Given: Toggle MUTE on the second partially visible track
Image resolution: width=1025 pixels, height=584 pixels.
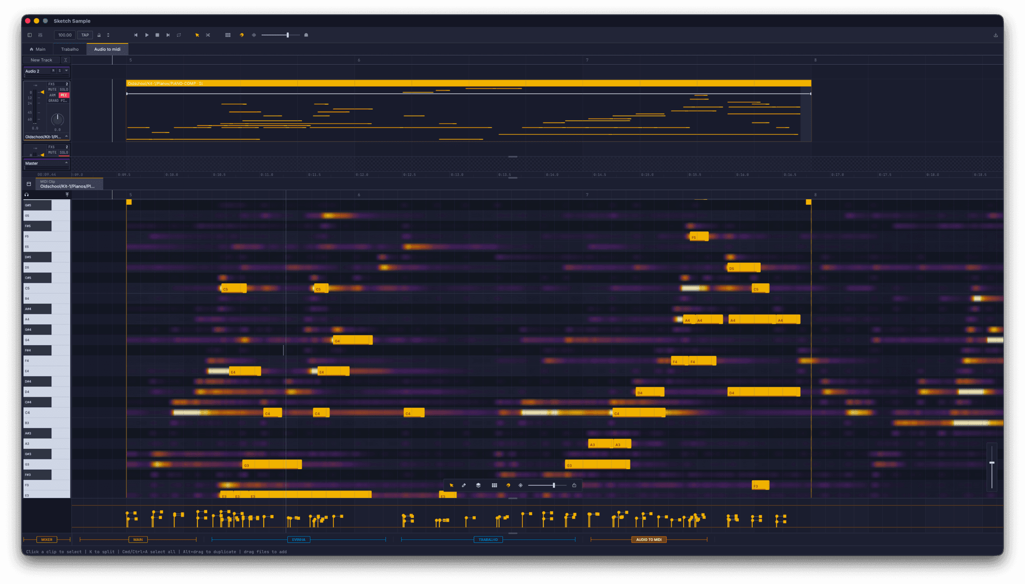Looking at the screenshot, I should point(52,152).
